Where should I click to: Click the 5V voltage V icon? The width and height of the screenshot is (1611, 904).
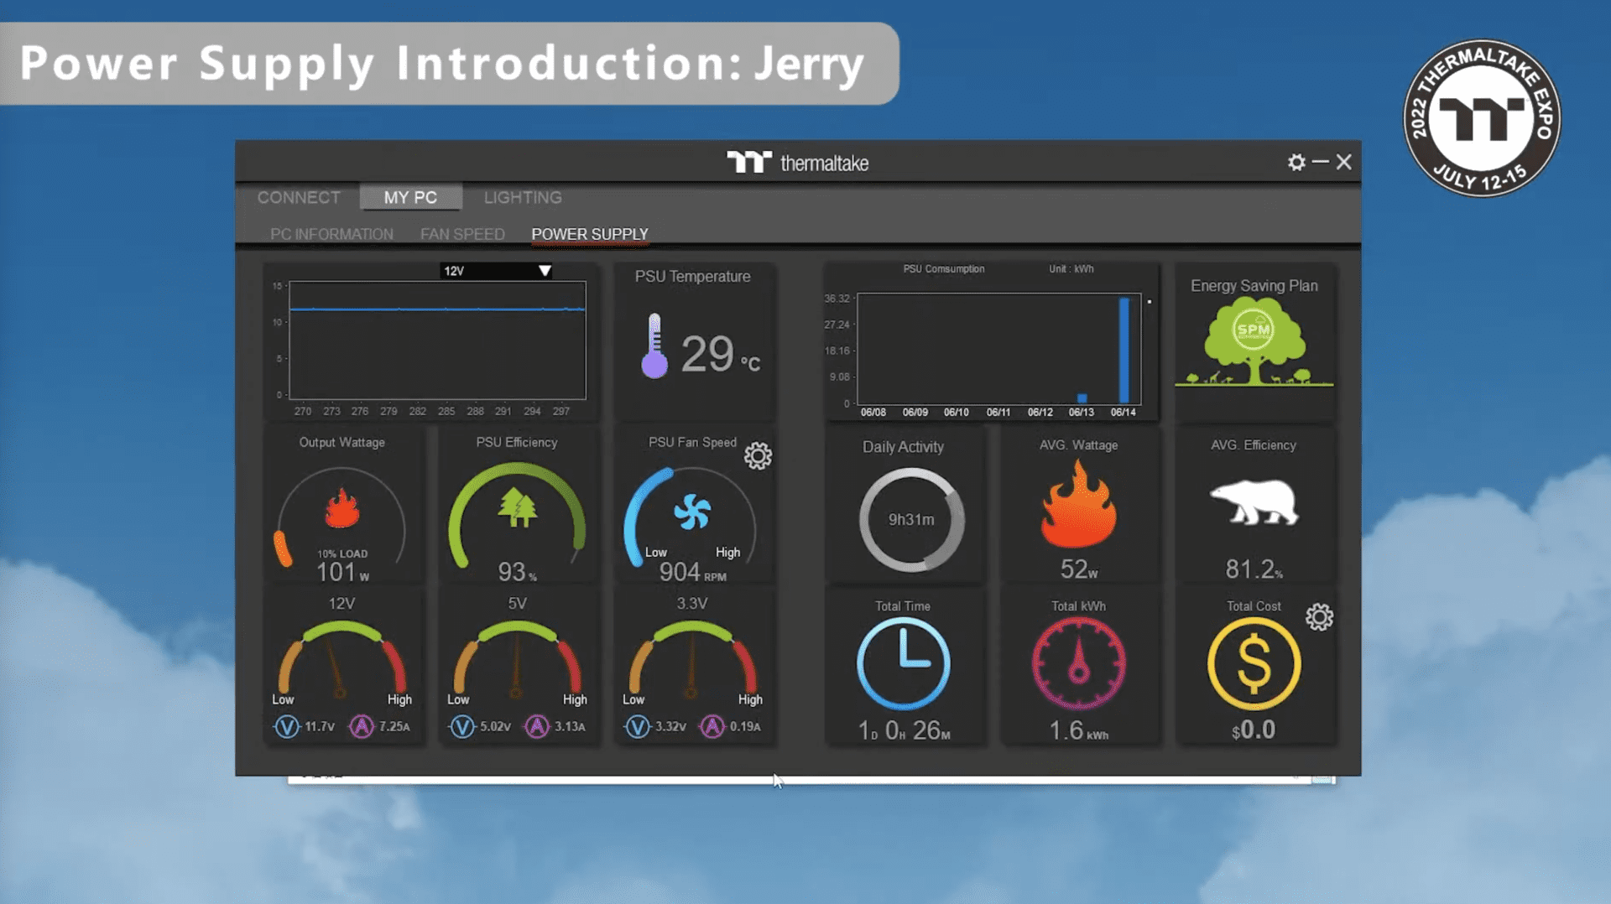[462, 726]
